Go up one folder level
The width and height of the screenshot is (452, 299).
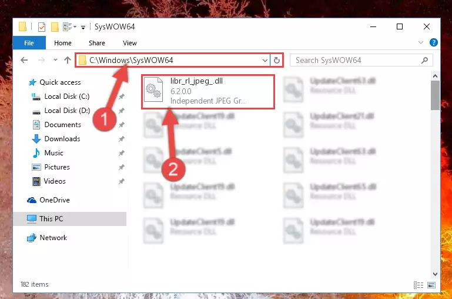(68, 60)
